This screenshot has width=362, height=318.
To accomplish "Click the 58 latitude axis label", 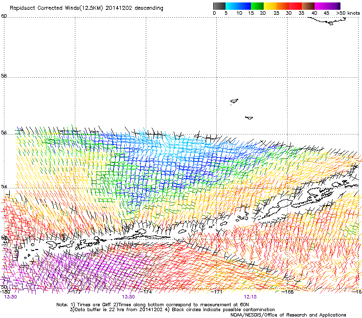I will 4,76.
